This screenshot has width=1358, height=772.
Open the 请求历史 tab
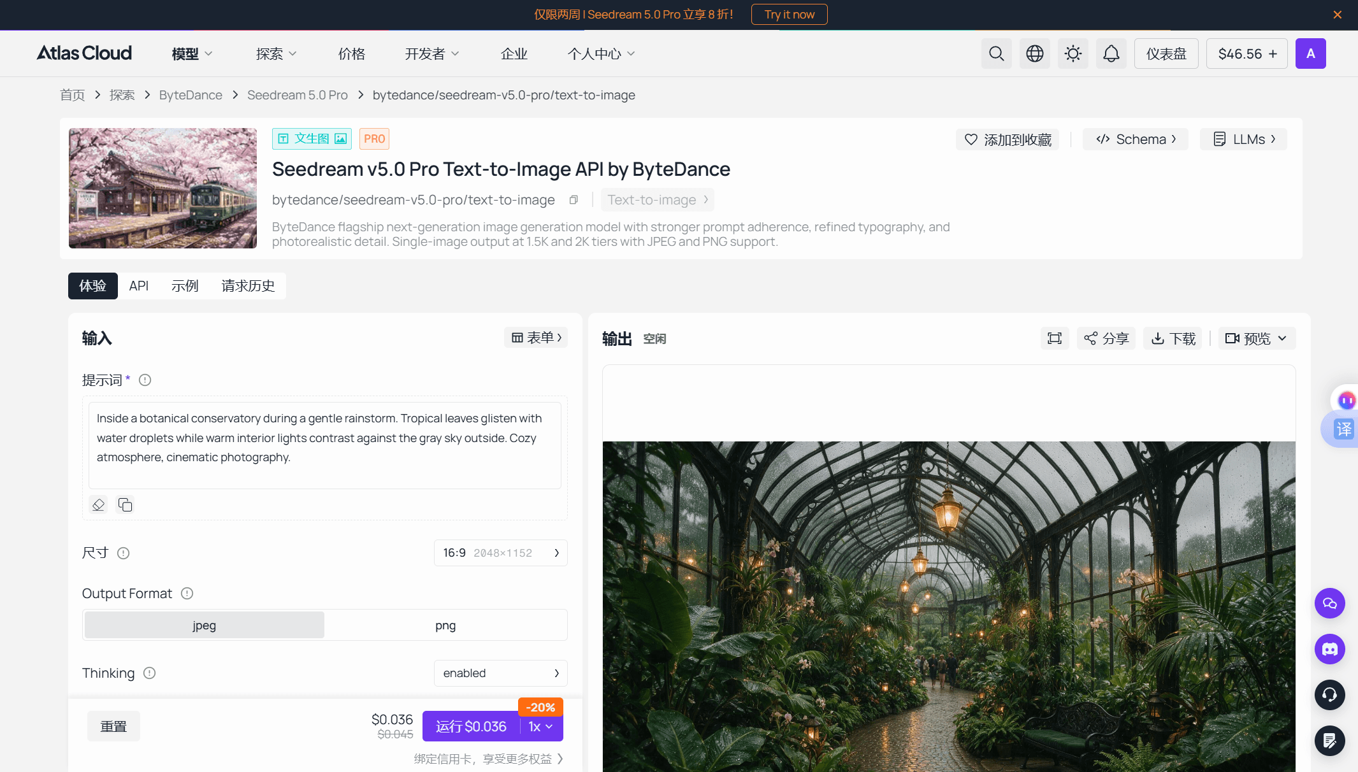pos(248,286)
